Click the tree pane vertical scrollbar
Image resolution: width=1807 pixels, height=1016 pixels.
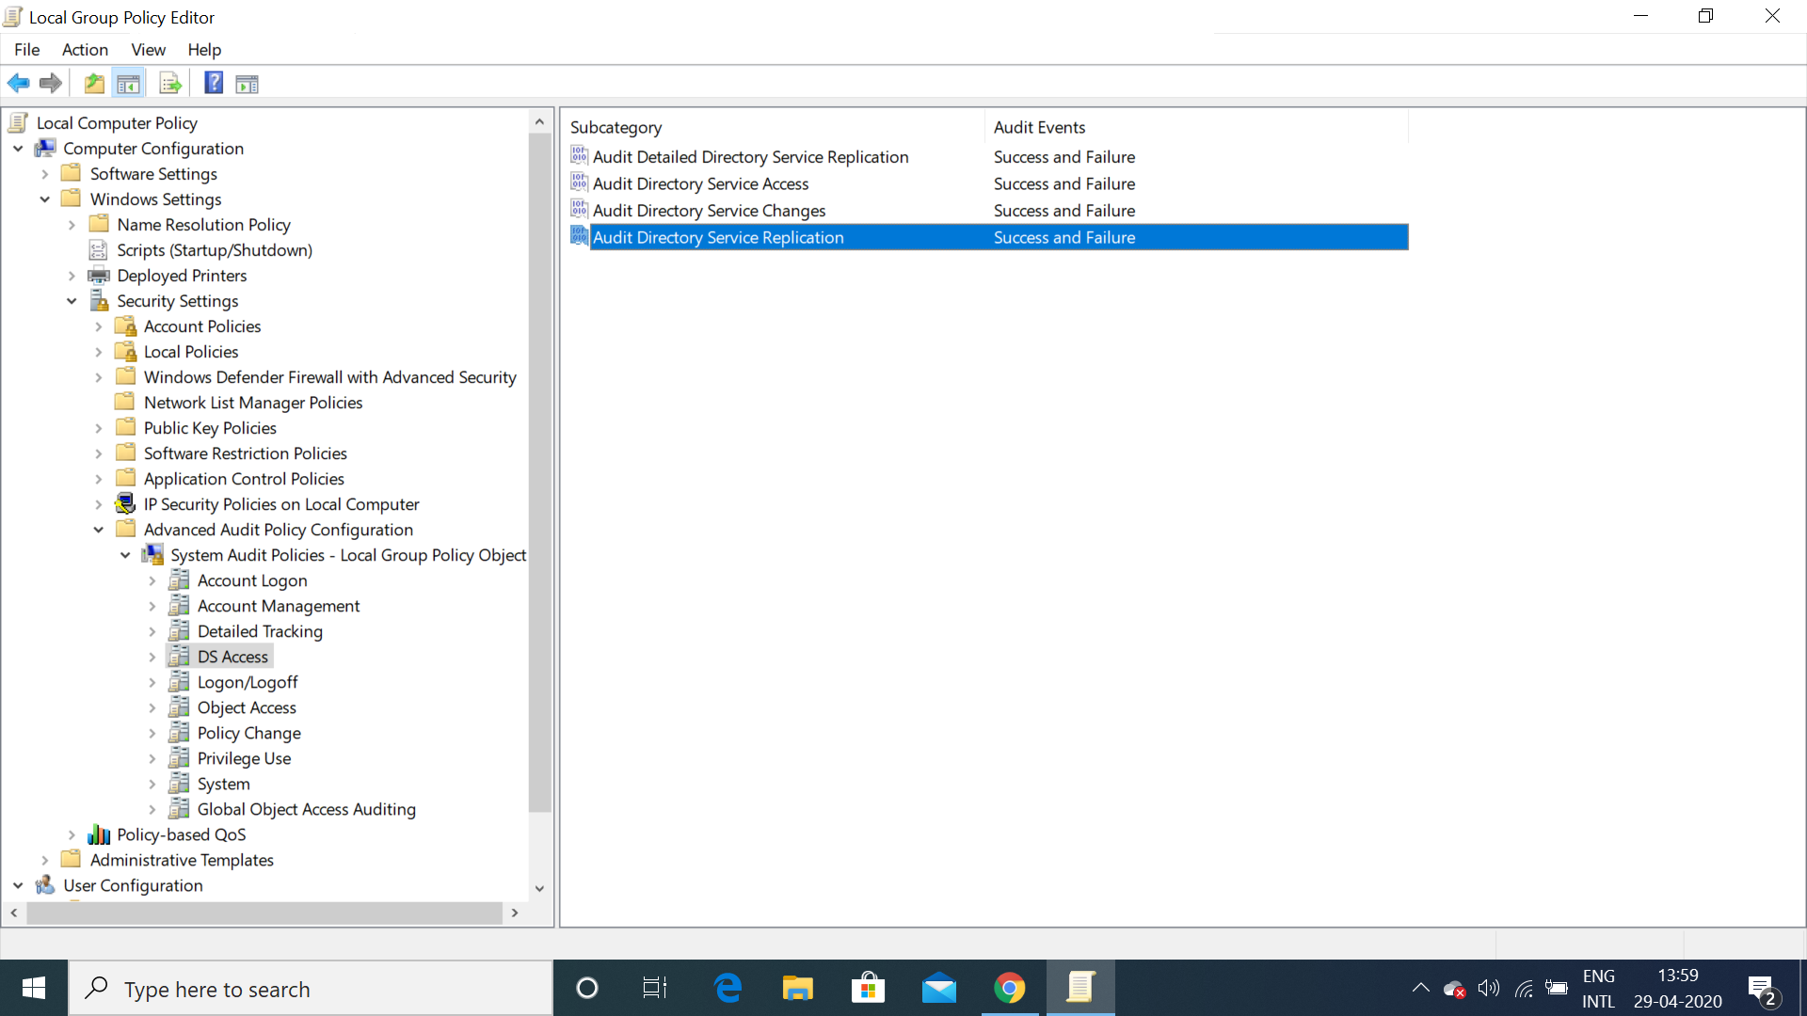539,470
